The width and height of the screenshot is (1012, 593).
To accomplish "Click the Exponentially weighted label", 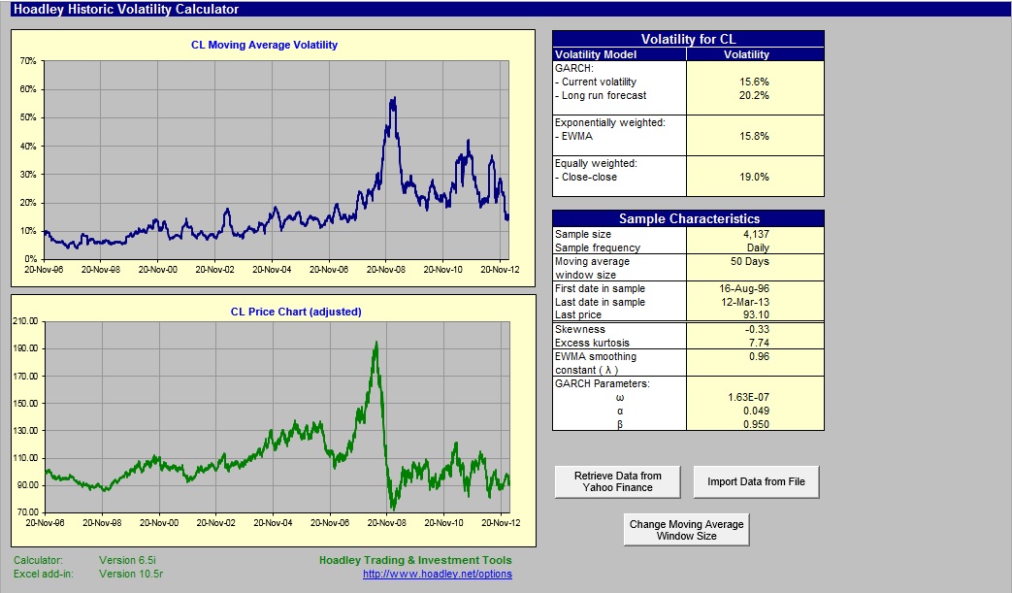I will click(610, 122).
